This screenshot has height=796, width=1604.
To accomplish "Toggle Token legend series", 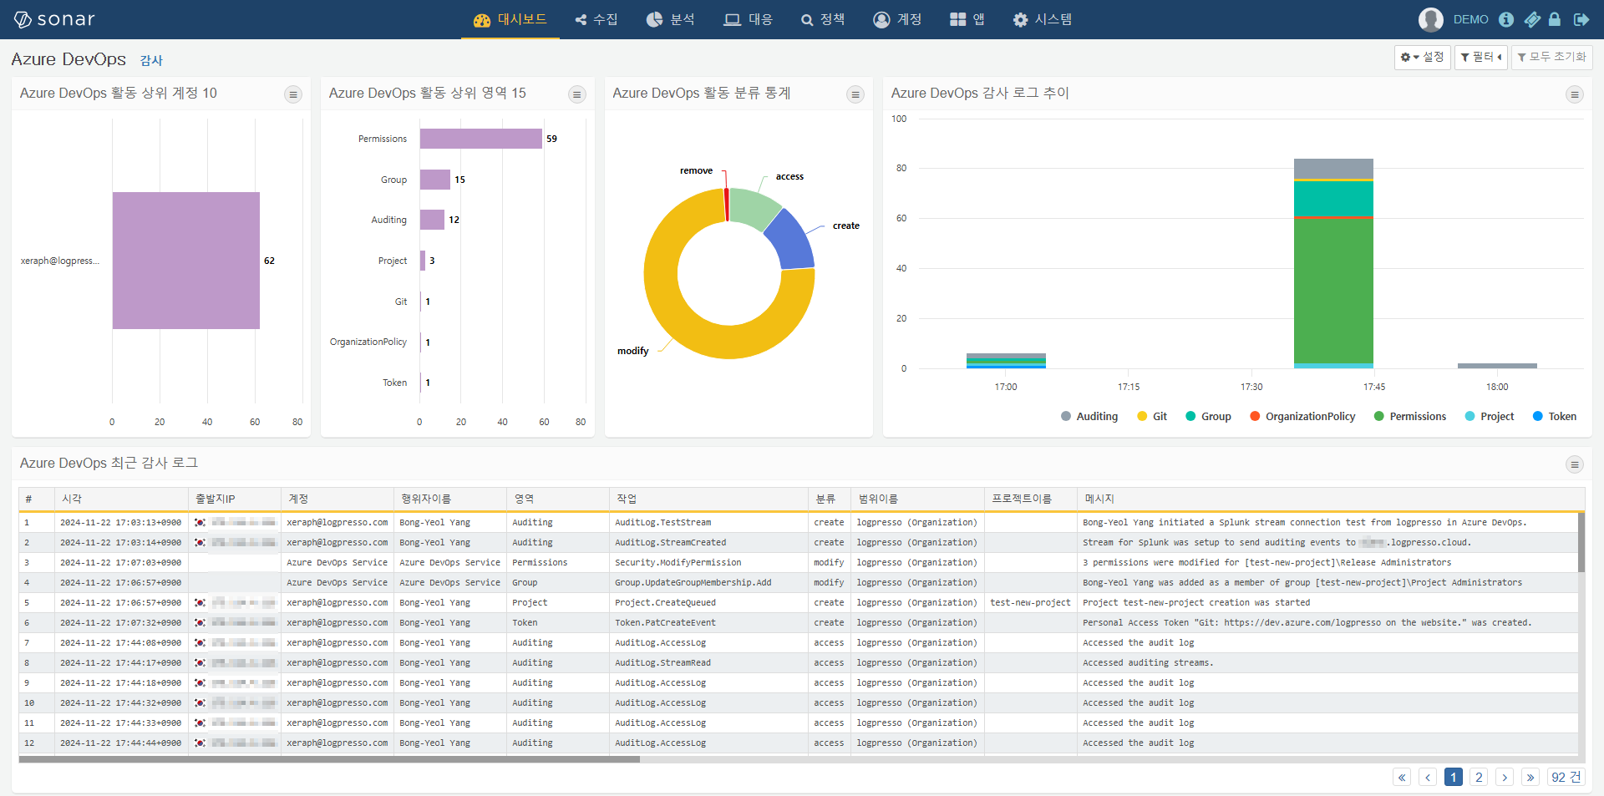I will point(1555,416).
